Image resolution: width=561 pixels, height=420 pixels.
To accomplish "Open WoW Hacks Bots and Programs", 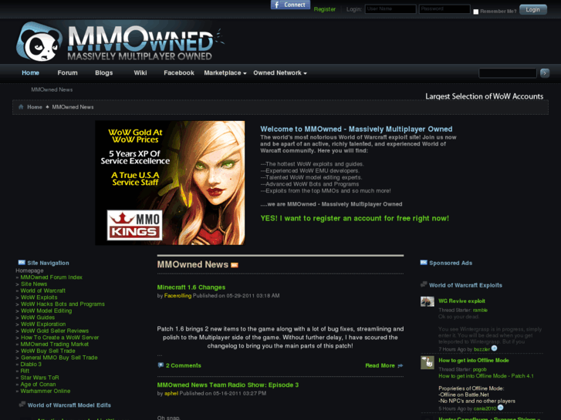I will pos(63,304).
